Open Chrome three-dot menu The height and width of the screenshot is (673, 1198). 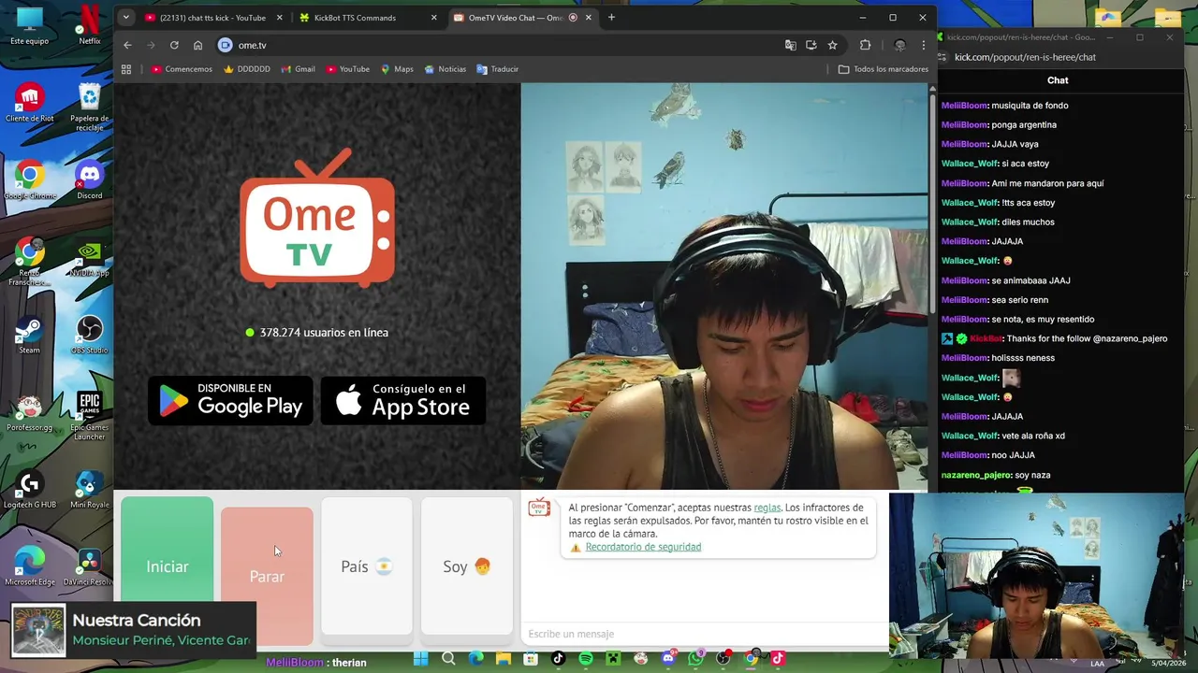[923, 45]
